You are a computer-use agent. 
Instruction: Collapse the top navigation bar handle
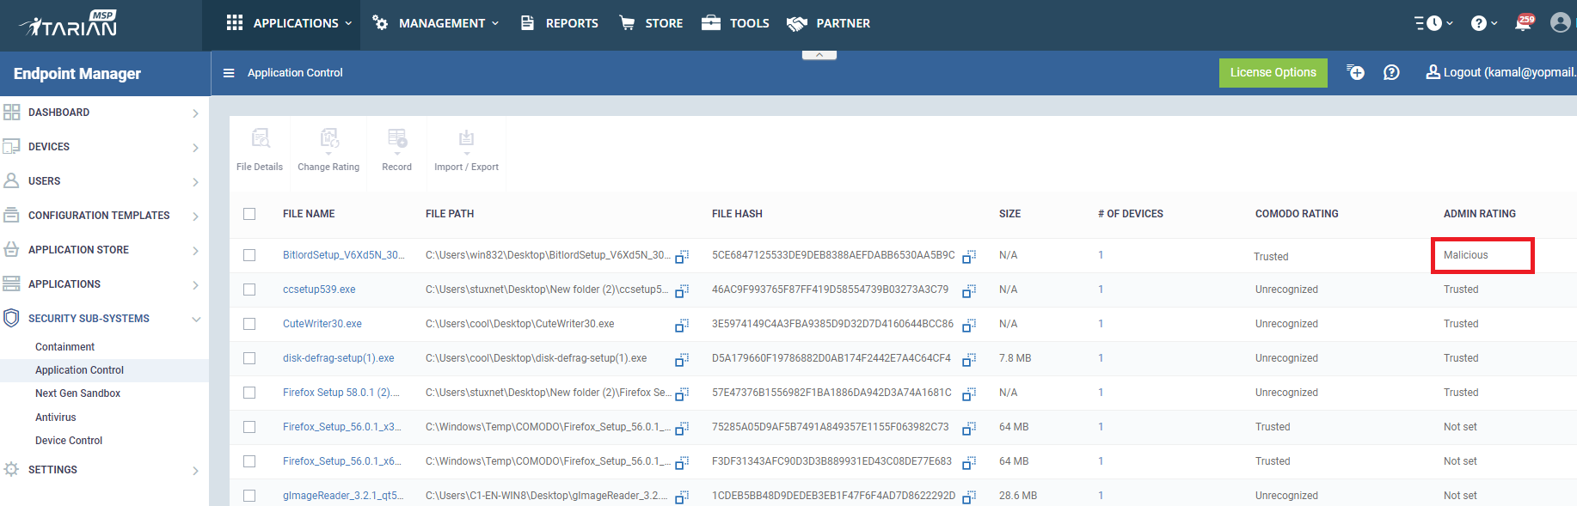pyautogui.click(x=819, y=54)
